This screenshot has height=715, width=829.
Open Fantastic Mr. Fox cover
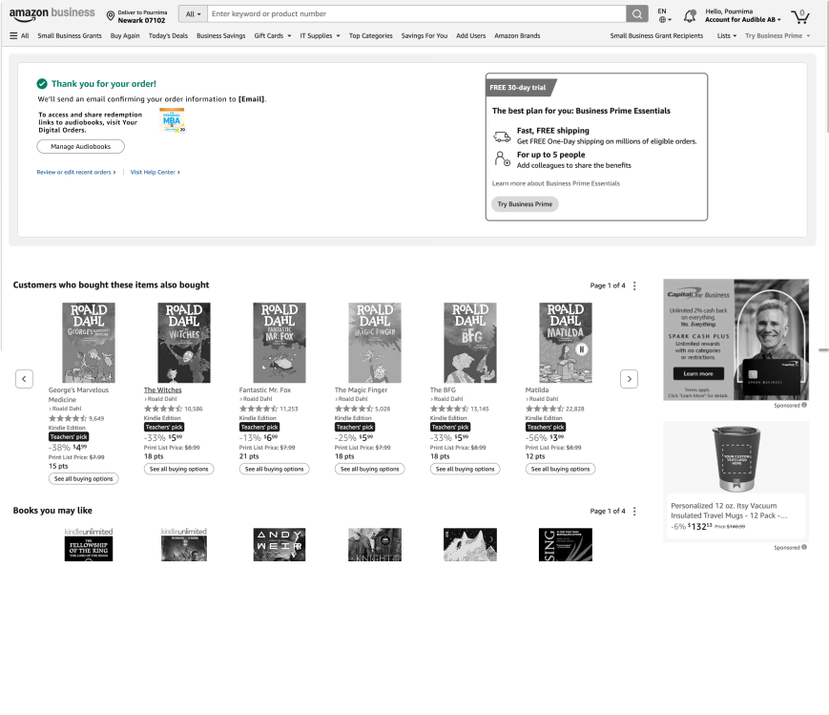[280, 343]
